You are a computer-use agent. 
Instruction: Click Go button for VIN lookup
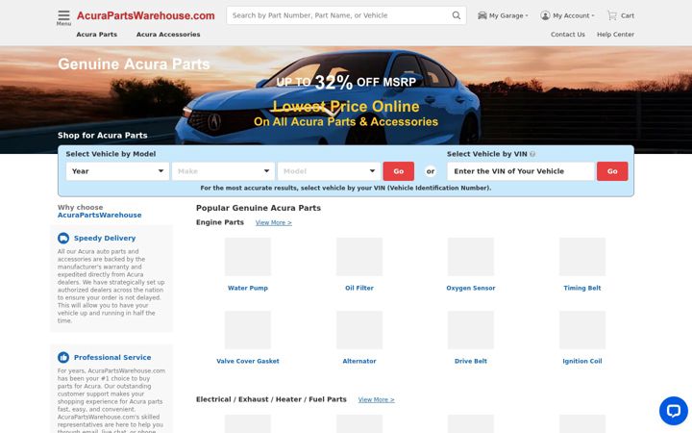point(612,171)
